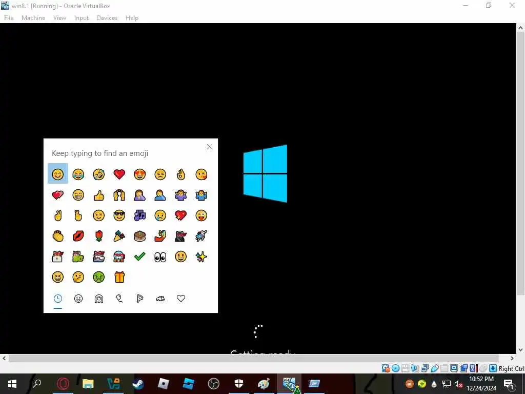Click the VirtualBox audio status indicator

click(415, 368)
